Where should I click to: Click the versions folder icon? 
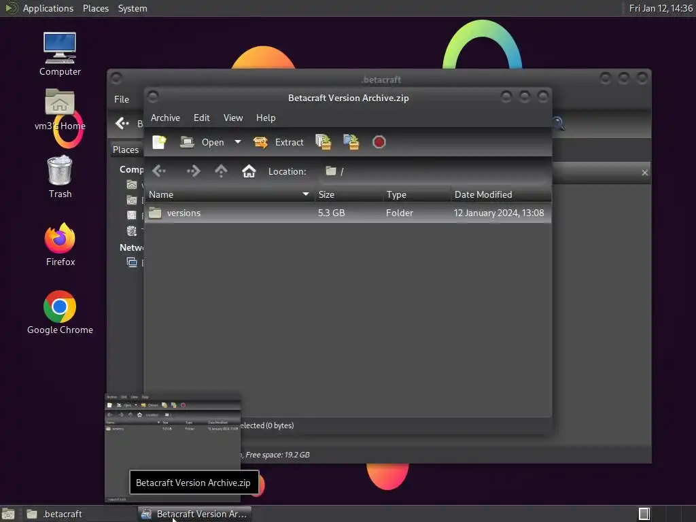[155, 213]
